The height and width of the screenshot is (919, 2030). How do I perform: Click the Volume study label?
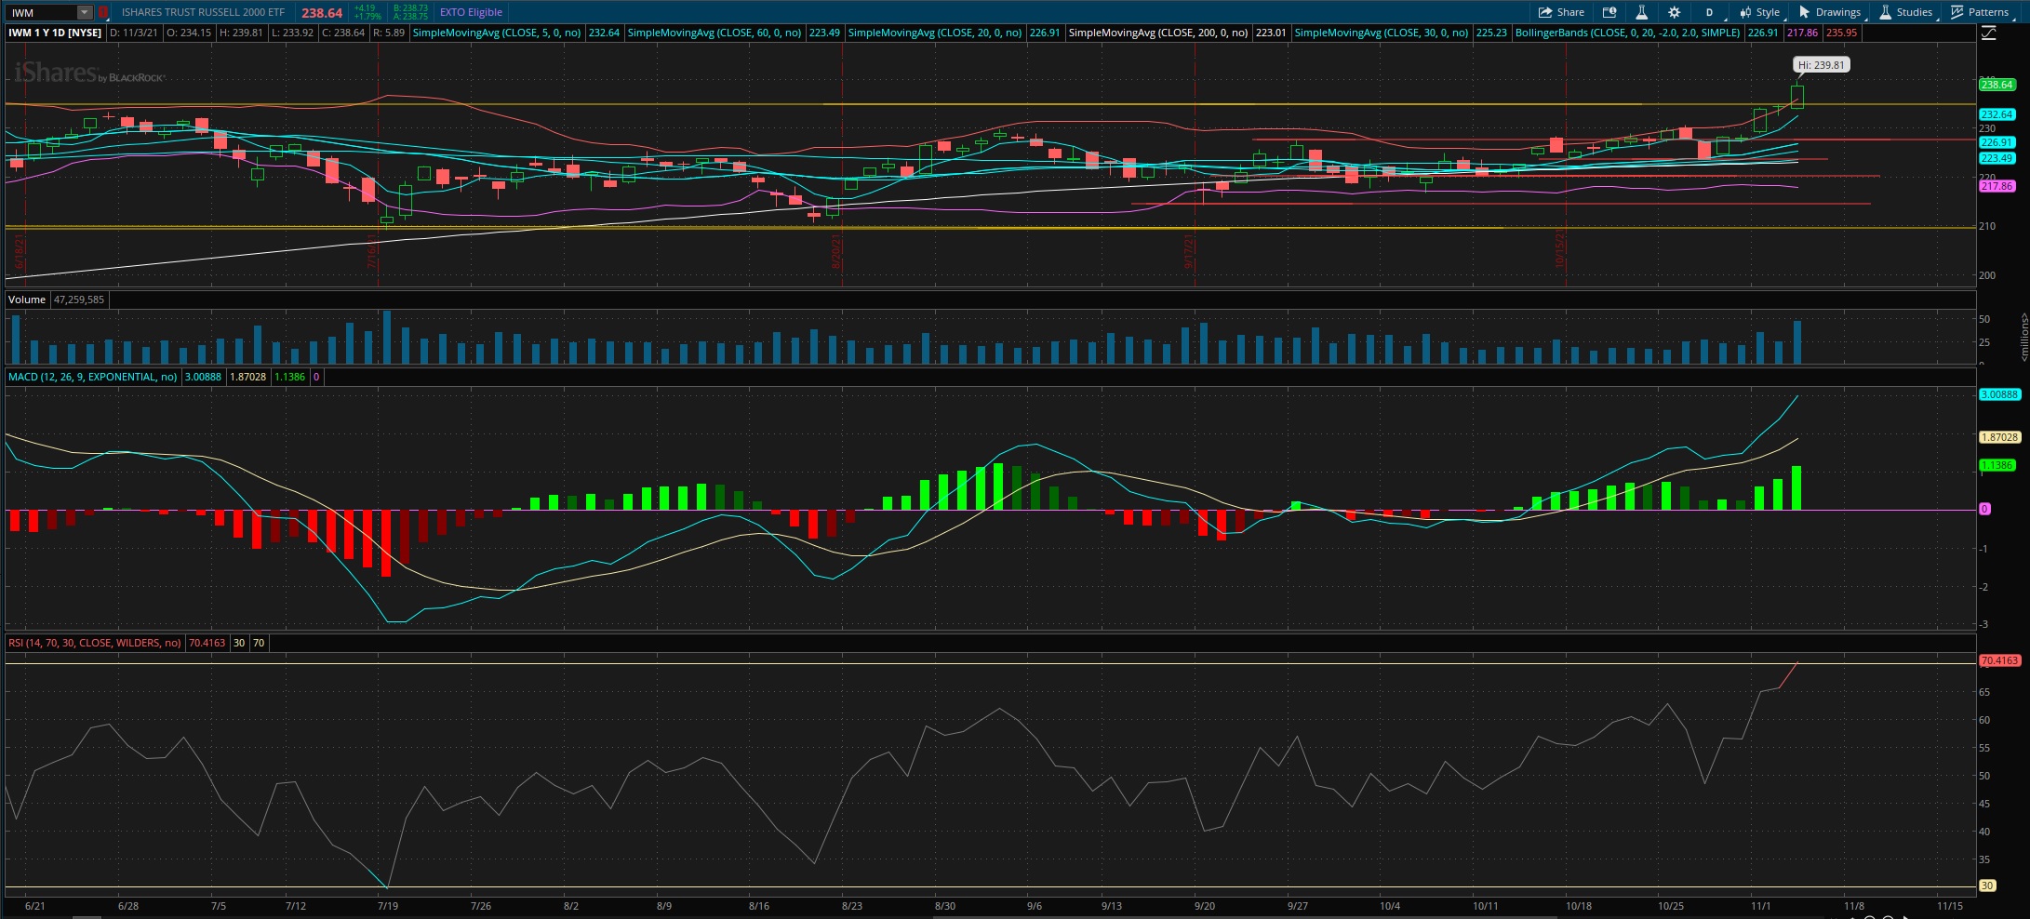click(27, 300)
